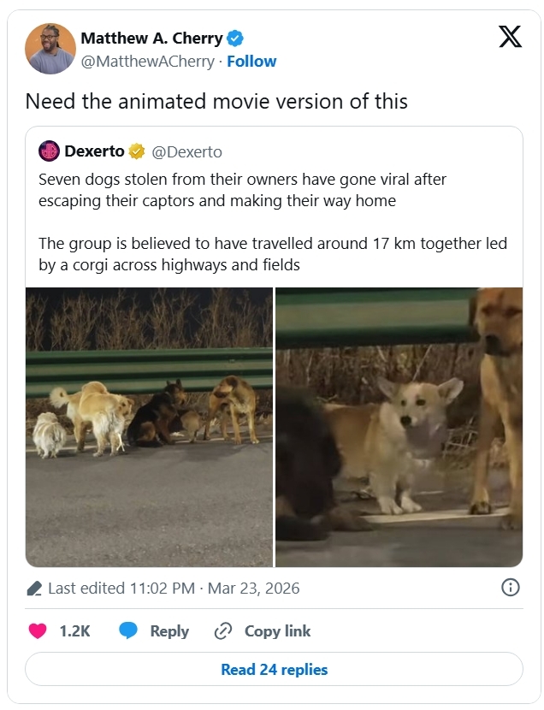The height and width of the screenshot is (710, 544).
Task: Click the pencil edit-history icon
Action: [34, 589]
